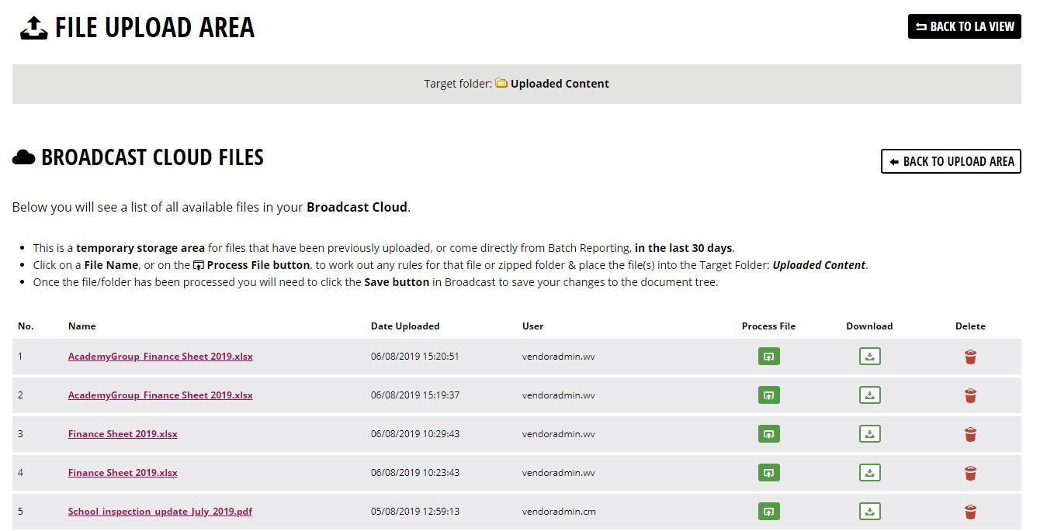Delete the School inspection update PDF
The image size is (1047, 531).
(969, 512)
